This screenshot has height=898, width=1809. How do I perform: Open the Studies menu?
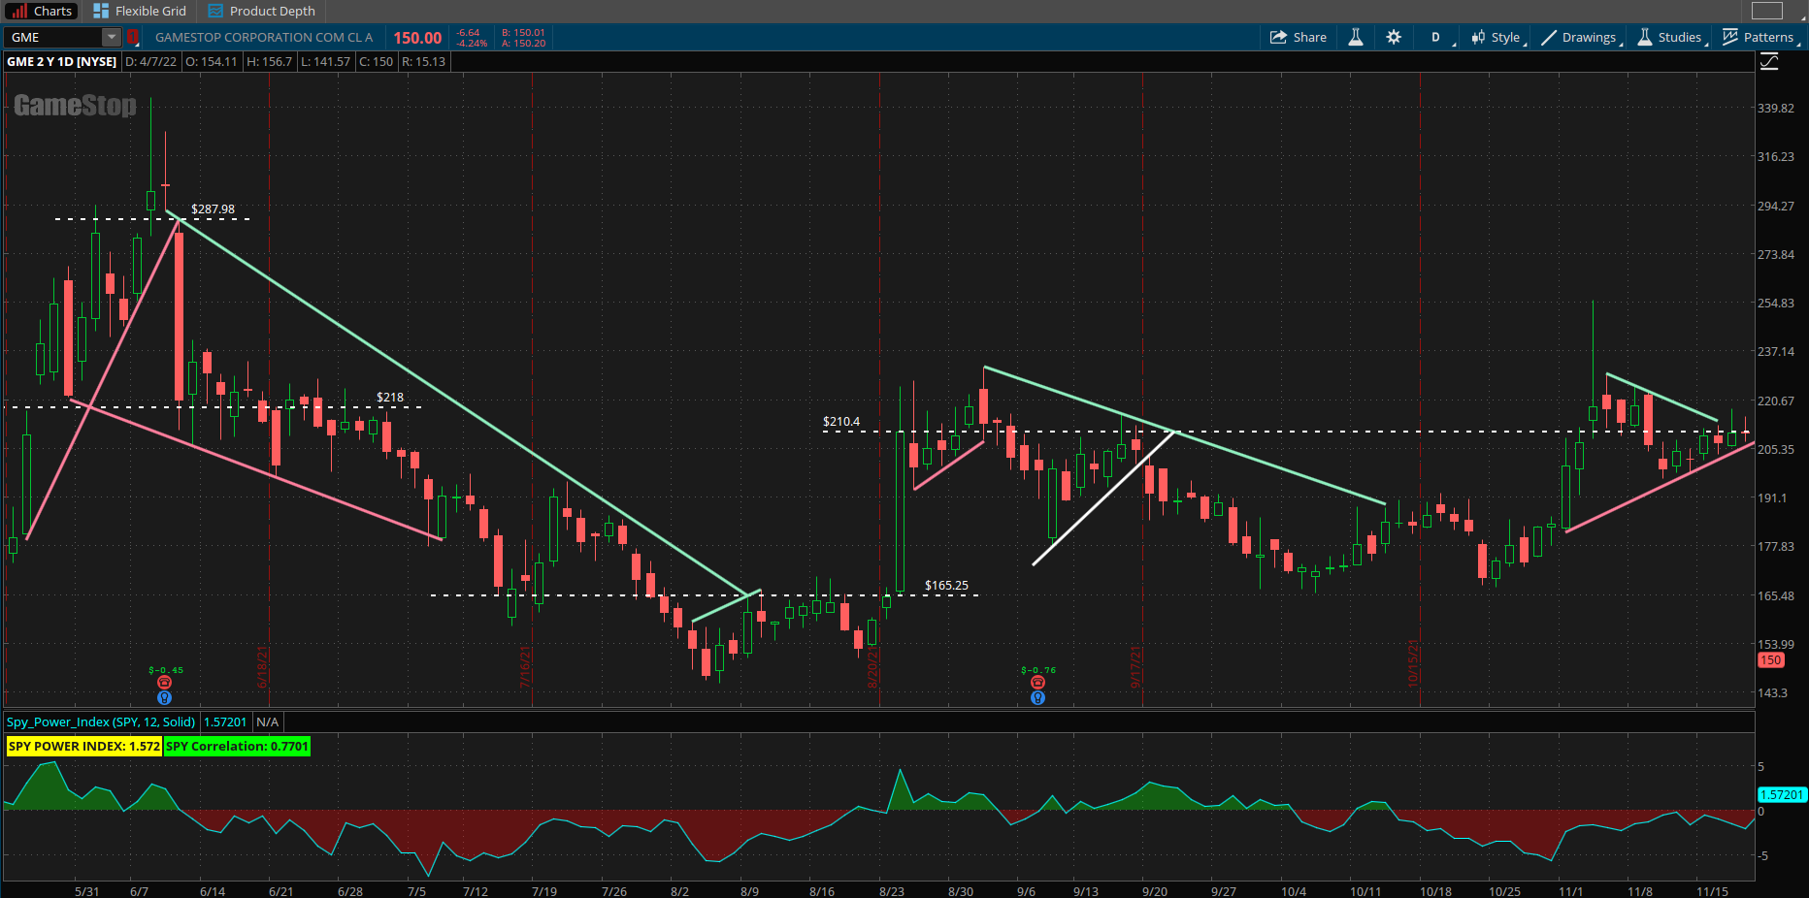(1672, 37)
